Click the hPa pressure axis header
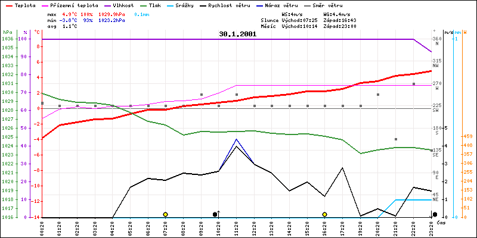This screenshot has width=477, height=238. click(7, 32)
